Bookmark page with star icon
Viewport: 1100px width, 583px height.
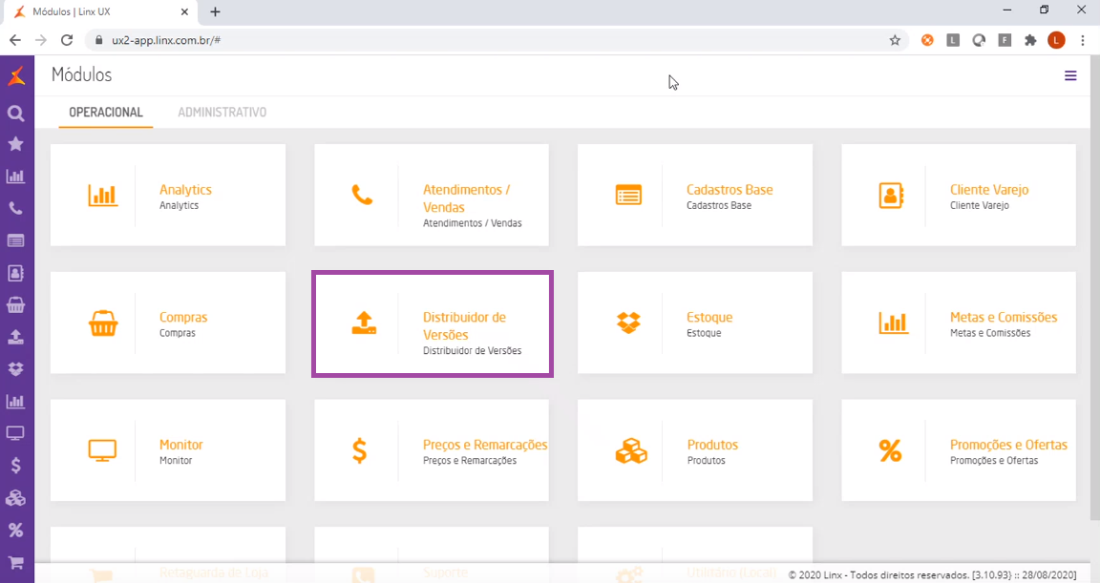[x=895, y=40]
